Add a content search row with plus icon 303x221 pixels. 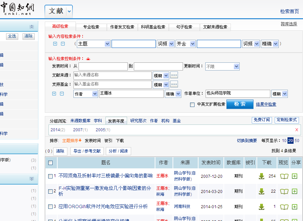point(55,44)
